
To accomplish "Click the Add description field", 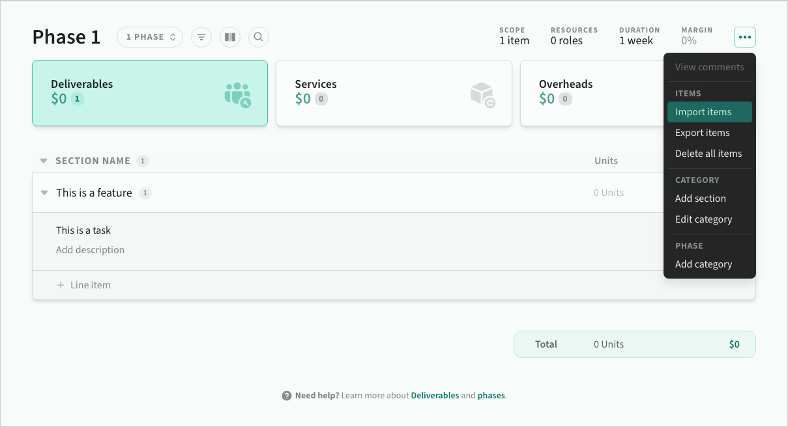I will [x=90, y=250].
